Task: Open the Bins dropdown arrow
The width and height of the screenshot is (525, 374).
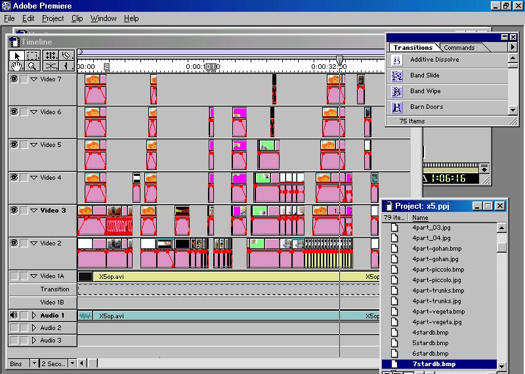Action: tap(34, 364)
